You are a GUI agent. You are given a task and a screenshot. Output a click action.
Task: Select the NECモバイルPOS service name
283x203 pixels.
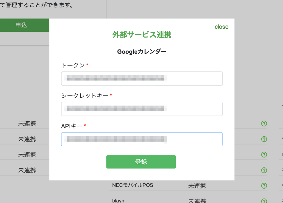(x=132, y=185)
